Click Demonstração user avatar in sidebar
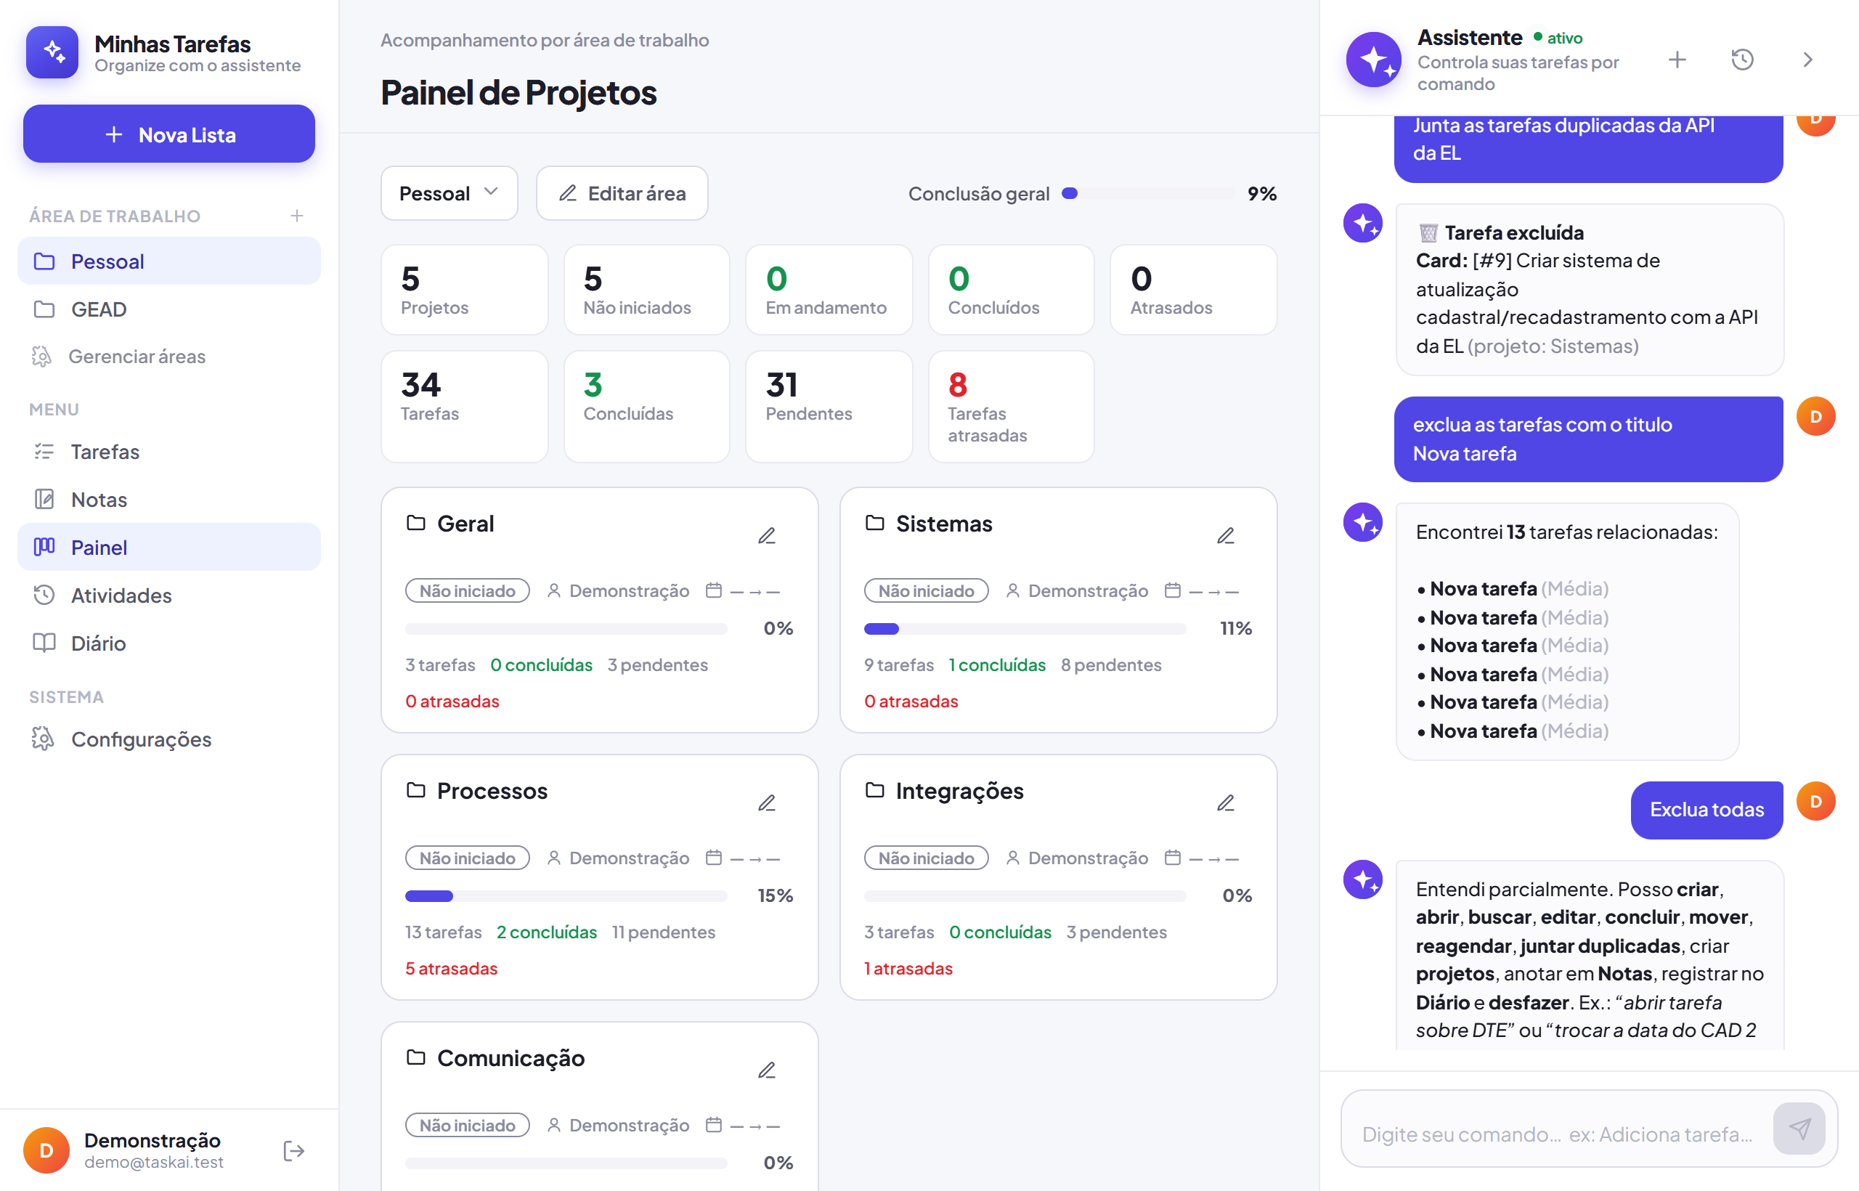The height and width of the screenshot is (1191, 1859). click(46, 1150)
